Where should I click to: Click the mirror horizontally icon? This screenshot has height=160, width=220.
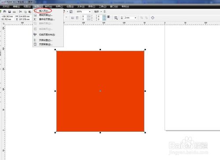tap(73, 18)
